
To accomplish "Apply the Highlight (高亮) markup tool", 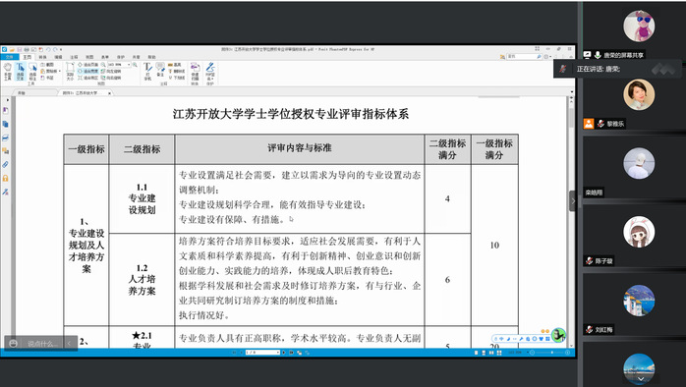I will tap(176, 65).
